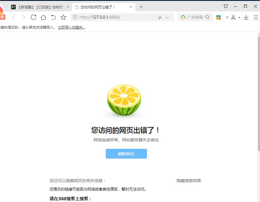Open the browser home page

point(43,17)
